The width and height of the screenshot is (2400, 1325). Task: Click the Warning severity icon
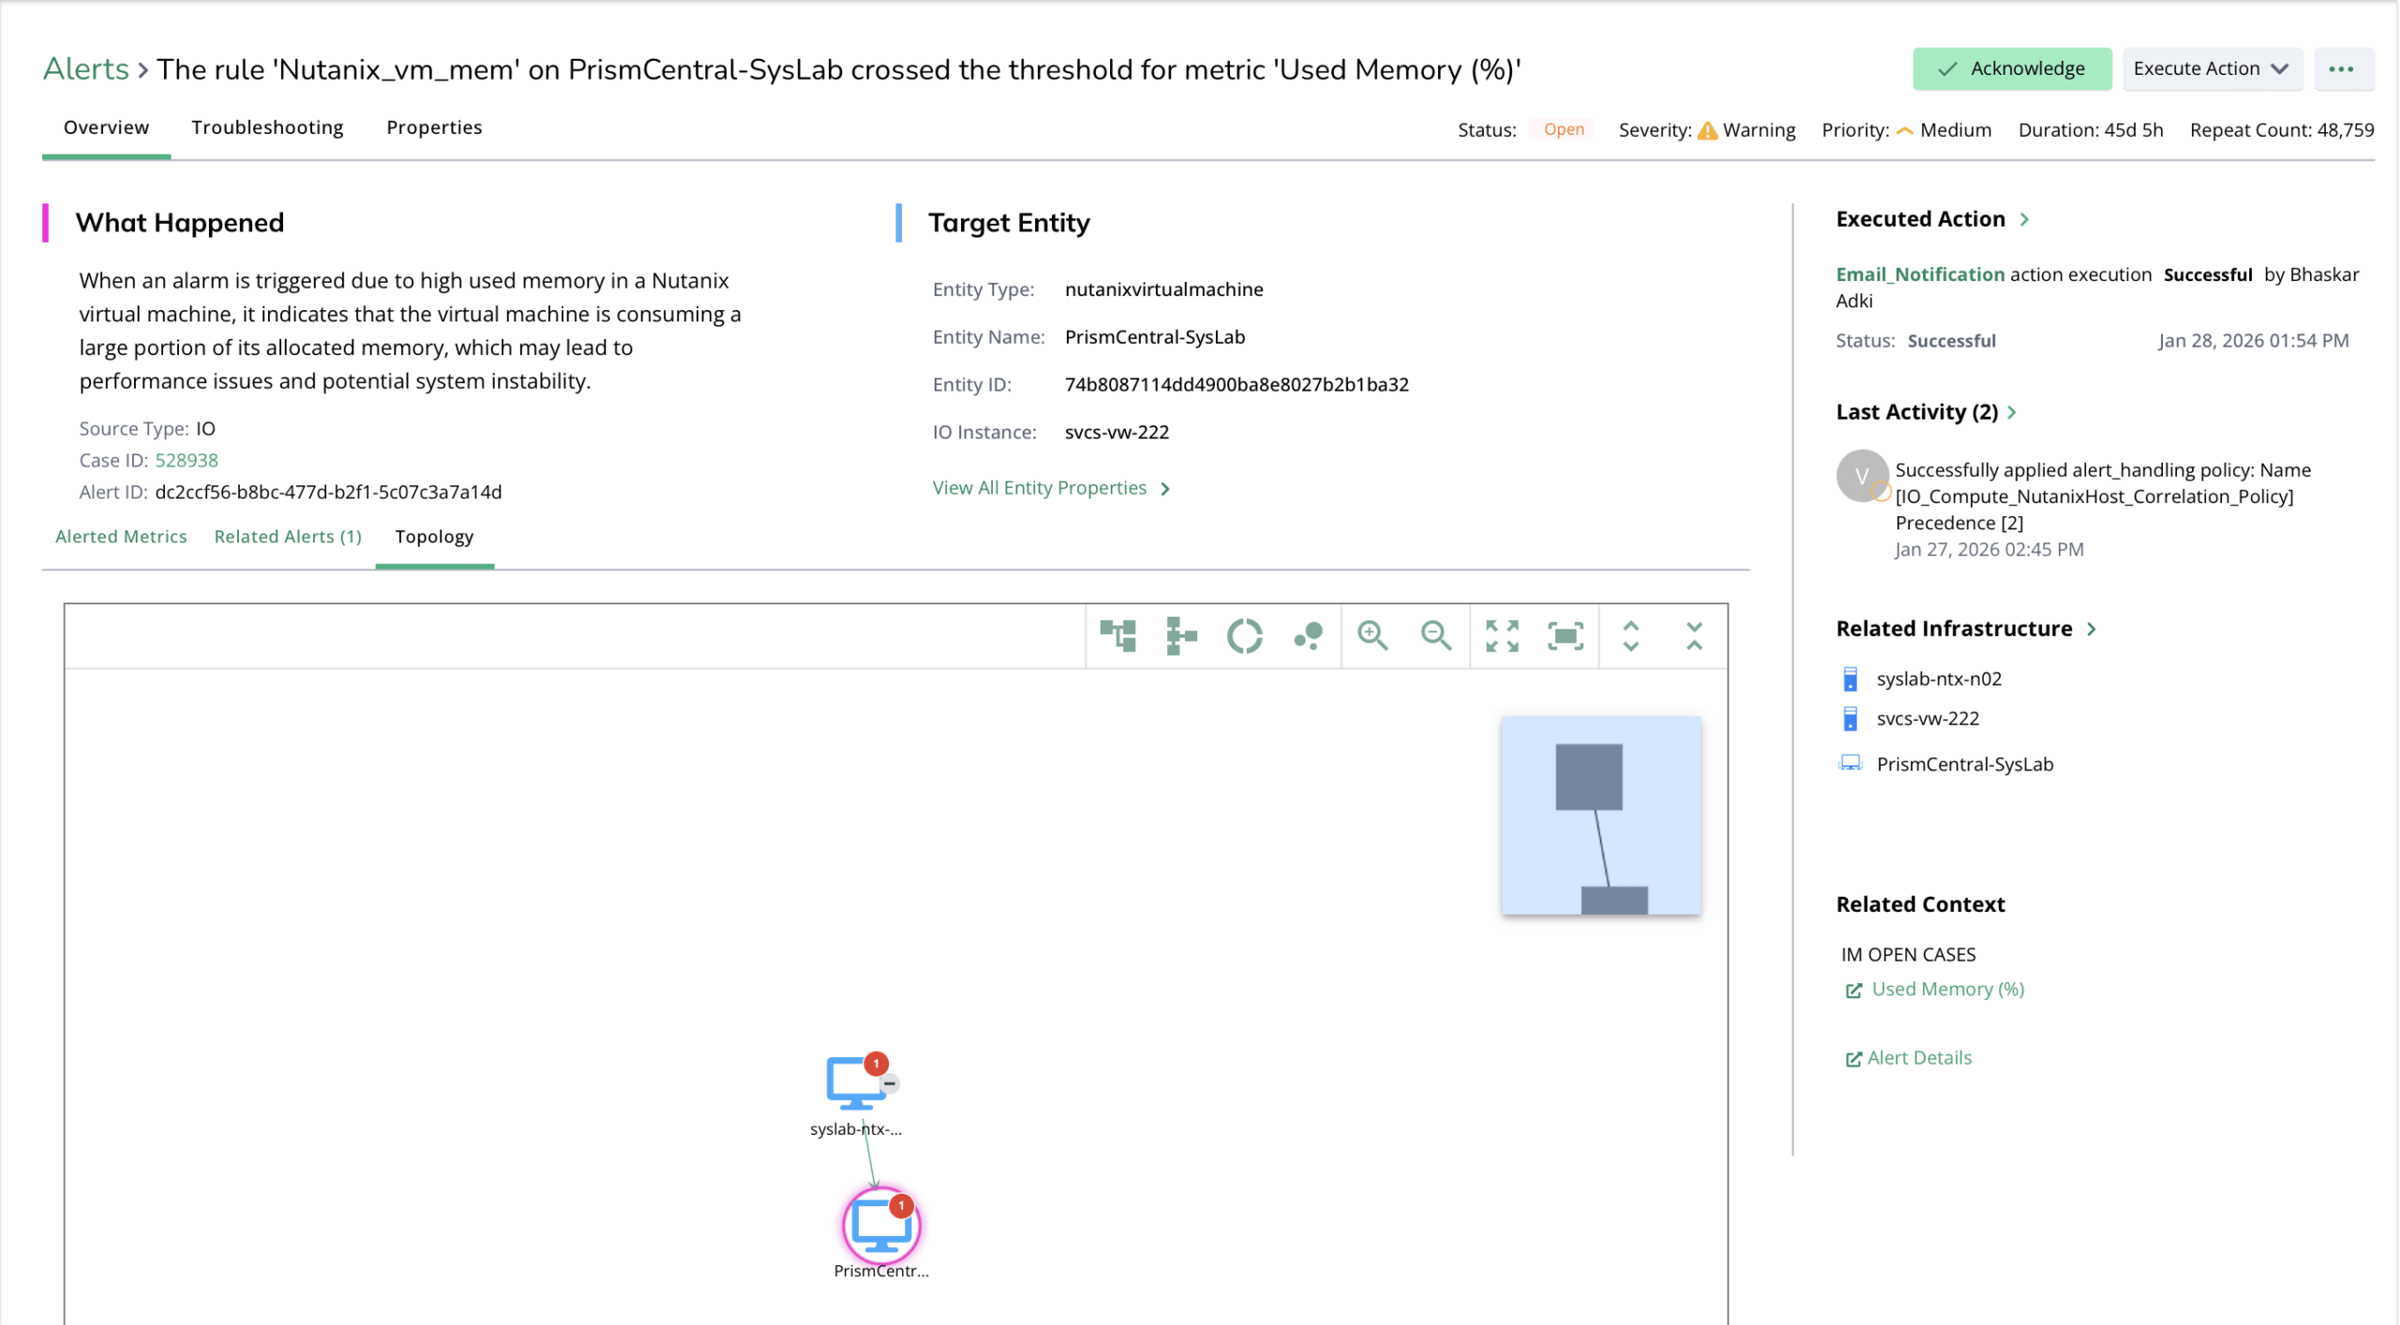pos(1707,130)
